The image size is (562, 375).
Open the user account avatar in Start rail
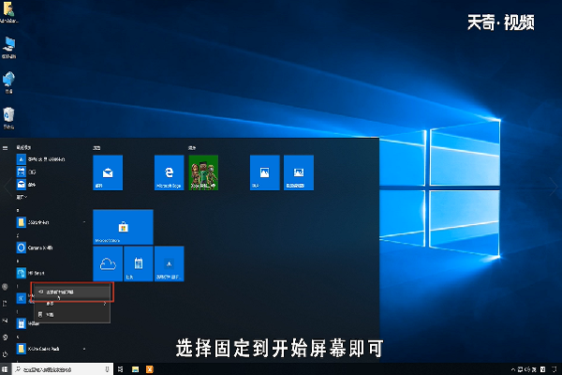pos(5,286)
